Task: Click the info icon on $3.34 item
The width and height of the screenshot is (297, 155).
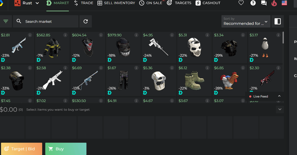Action: coord(243,35)
